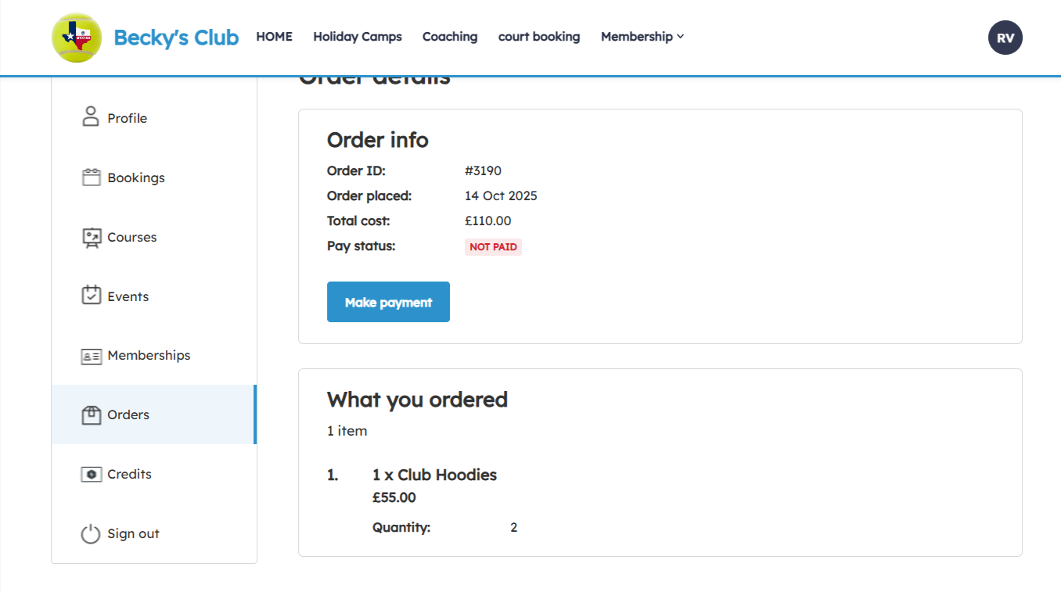Click the Profile person icon
Viewport: 1061px width, 592px height.
(x=91, y=117)
